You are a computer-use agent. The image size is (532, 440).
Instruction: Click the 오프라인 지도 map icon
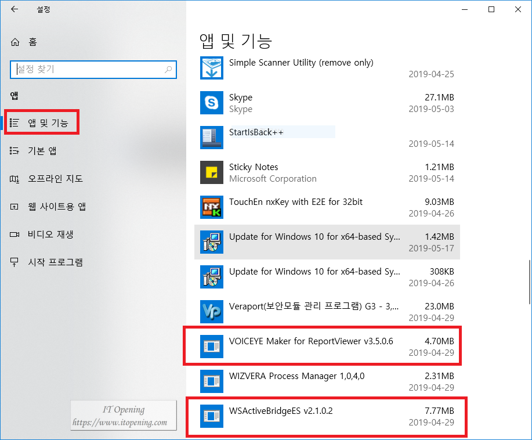tap(15, 179)
